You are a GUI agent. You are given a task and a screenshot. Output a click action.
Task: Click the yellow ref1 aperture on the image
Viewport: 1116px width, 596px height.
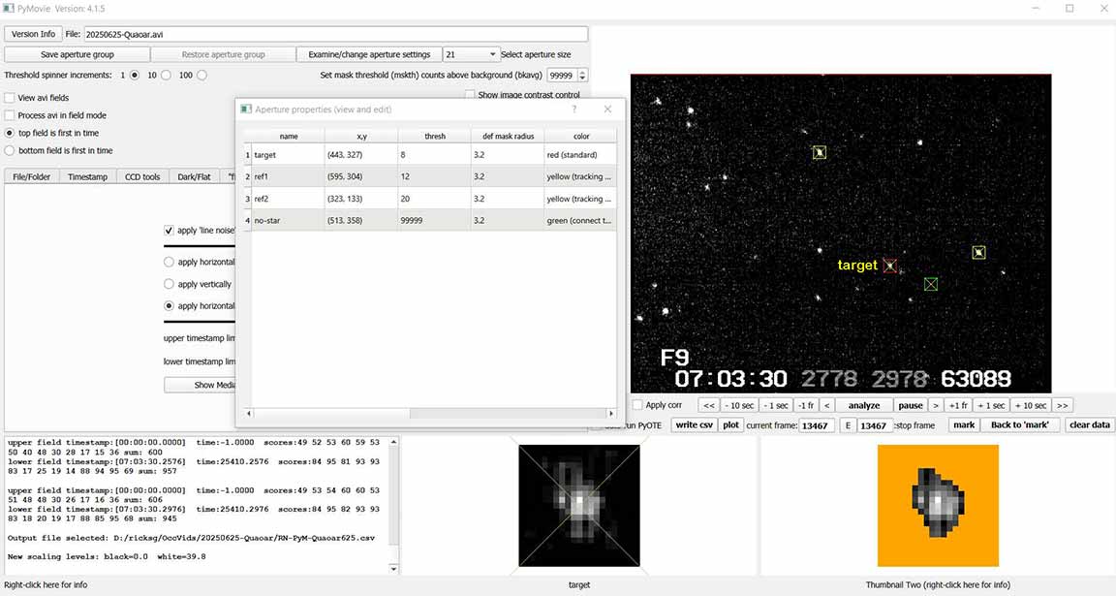coord(978,253)
